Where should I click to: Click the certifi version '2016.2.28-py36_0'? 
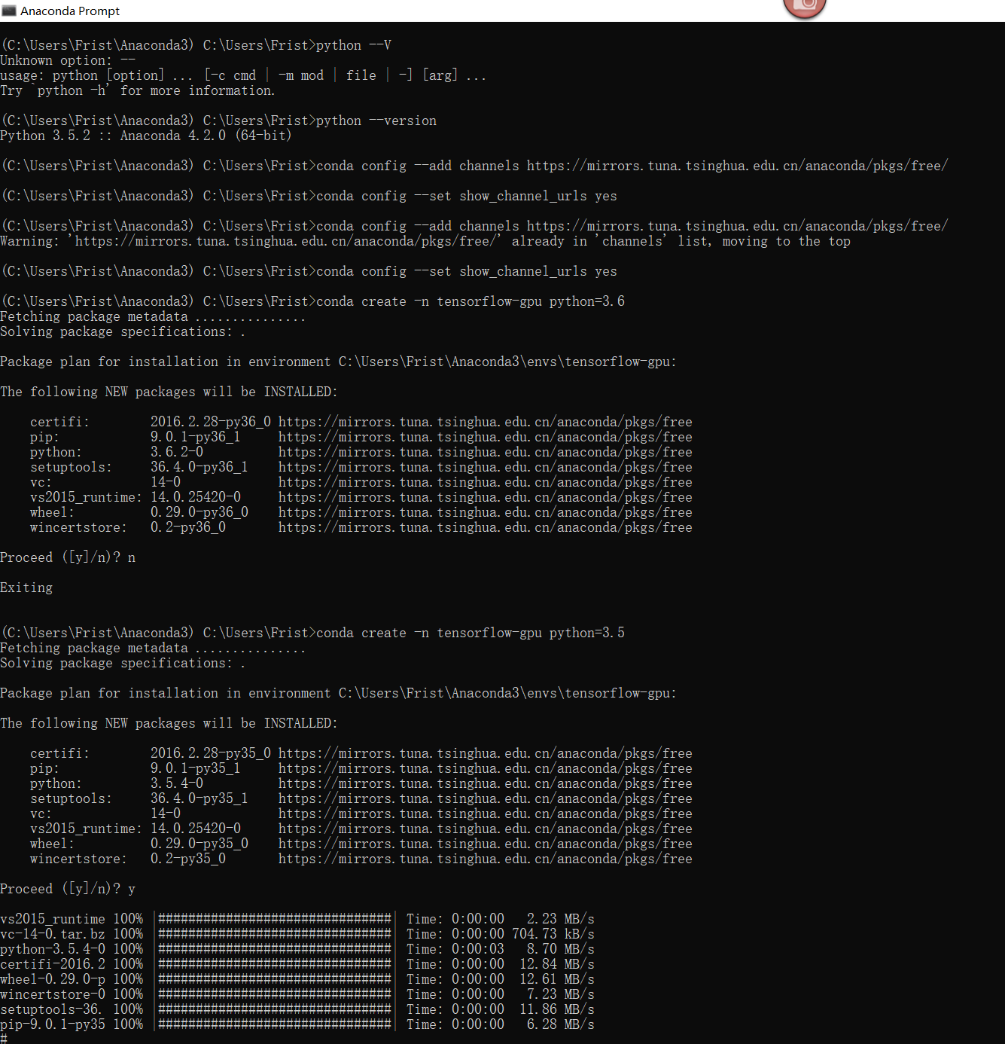[x=211, y=422]
